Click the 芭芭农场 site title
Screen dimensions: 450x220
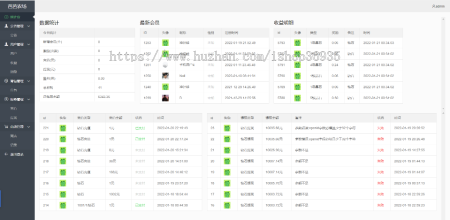pyautogui.click(x=17, y=6)
